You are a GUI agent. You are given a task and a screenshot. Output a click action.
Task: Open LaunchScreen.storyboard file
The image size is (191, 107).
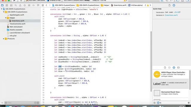tap(20, 33)
